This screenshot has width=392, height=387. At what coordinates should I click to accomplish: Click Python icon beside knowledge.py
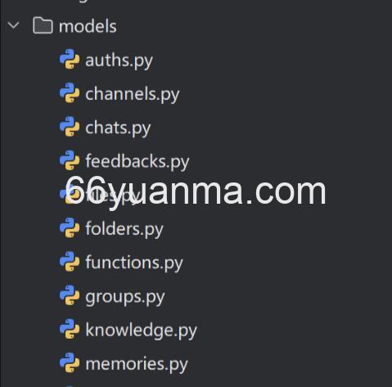(x=70, y=329)
